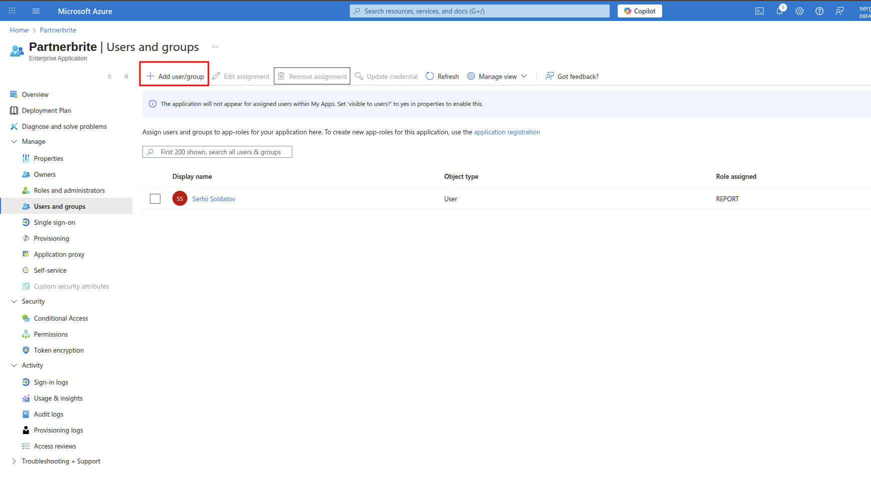
Task: Open Provisioning logs
Action: coord(58,430)
